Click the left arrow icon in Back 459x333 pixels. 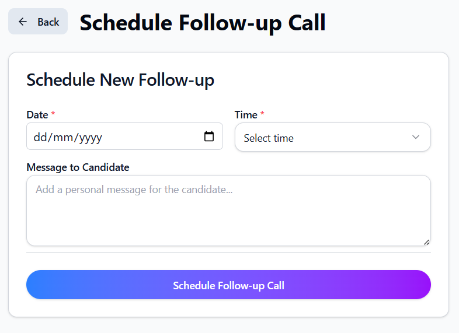click(x=23, y=22)
